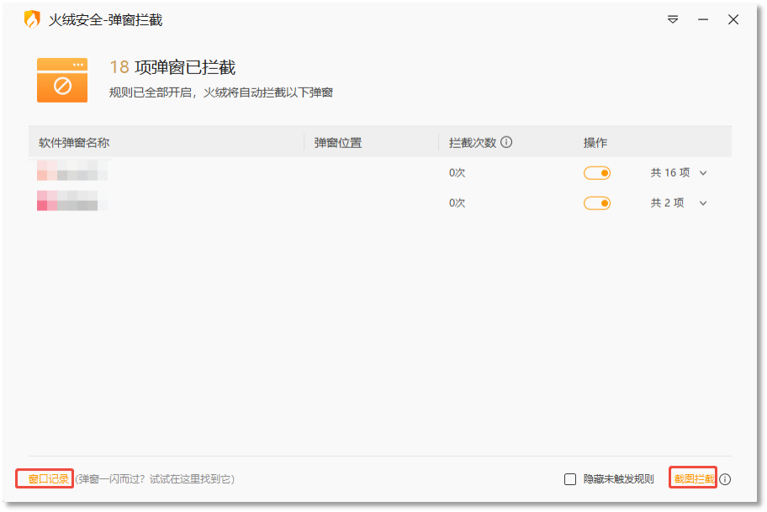Select the first blurred software row name
767x512 pixels.
click(x=72, y=171)
